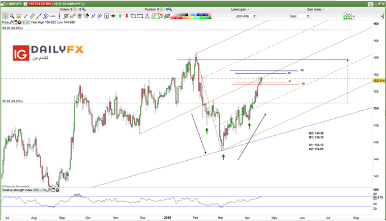Open RSI indicator wrench settings

pyautogui.click(x=49, y=190)
